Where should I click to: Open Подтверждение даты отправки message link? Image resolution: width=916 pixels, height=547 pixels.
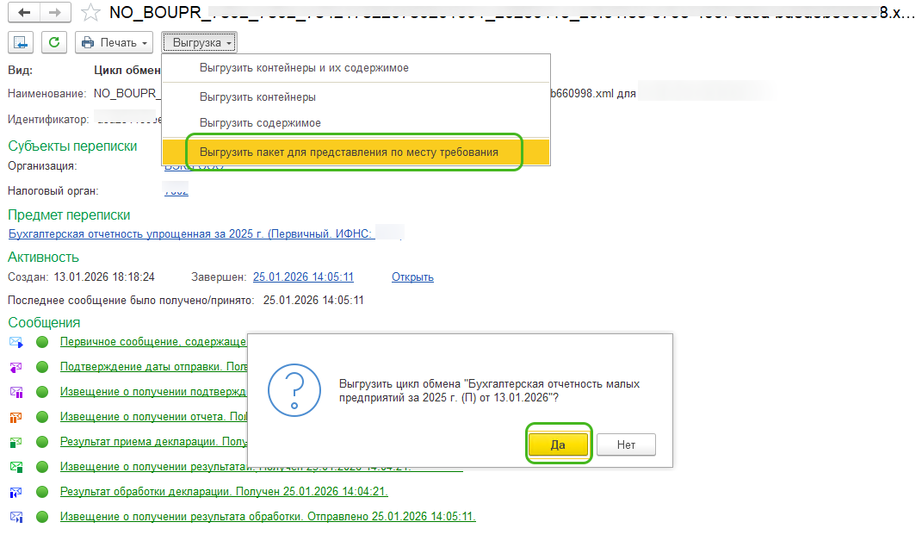[153, 367]
